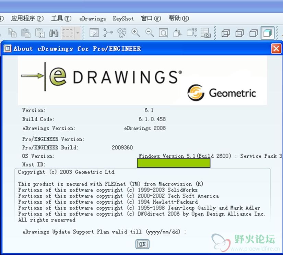
Task: Open the 工具(T) menu
Action: tap(61, 19)
